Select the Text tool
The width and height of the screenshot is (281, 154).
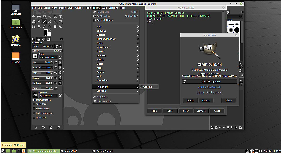click(x=39, y=26)
